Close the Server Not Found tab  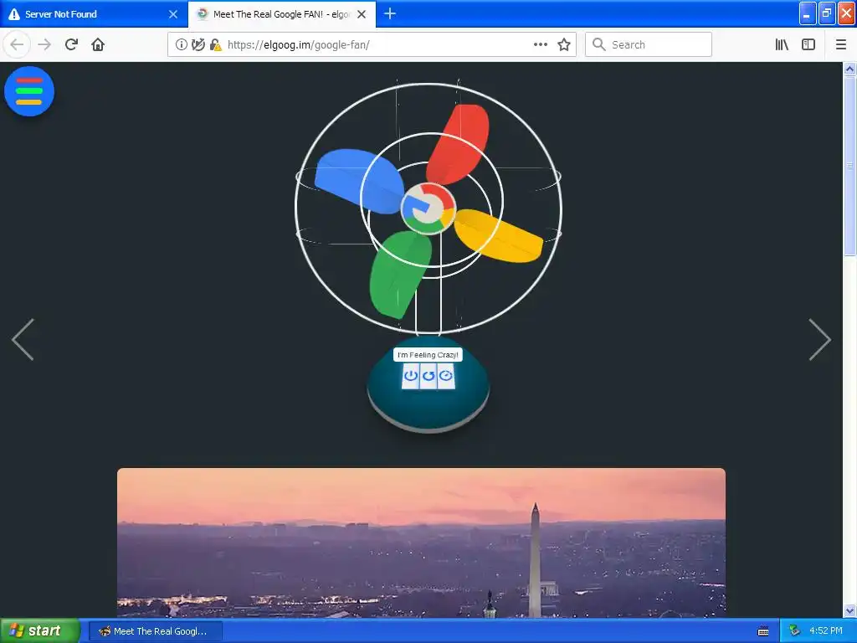coord(173,14)
